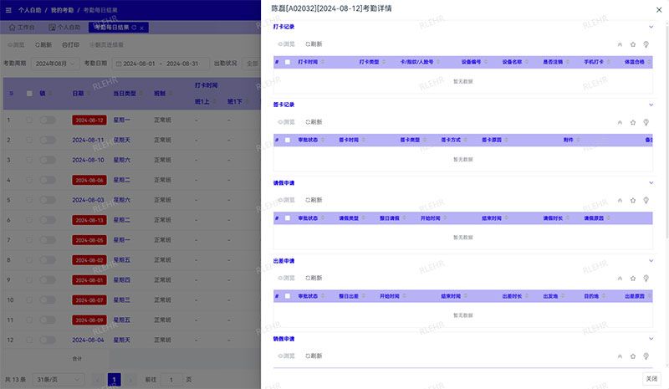Click the up-arrow icon in 出差申请 toolbar
This screenshot has width=669, height=389.
(620, 279)
